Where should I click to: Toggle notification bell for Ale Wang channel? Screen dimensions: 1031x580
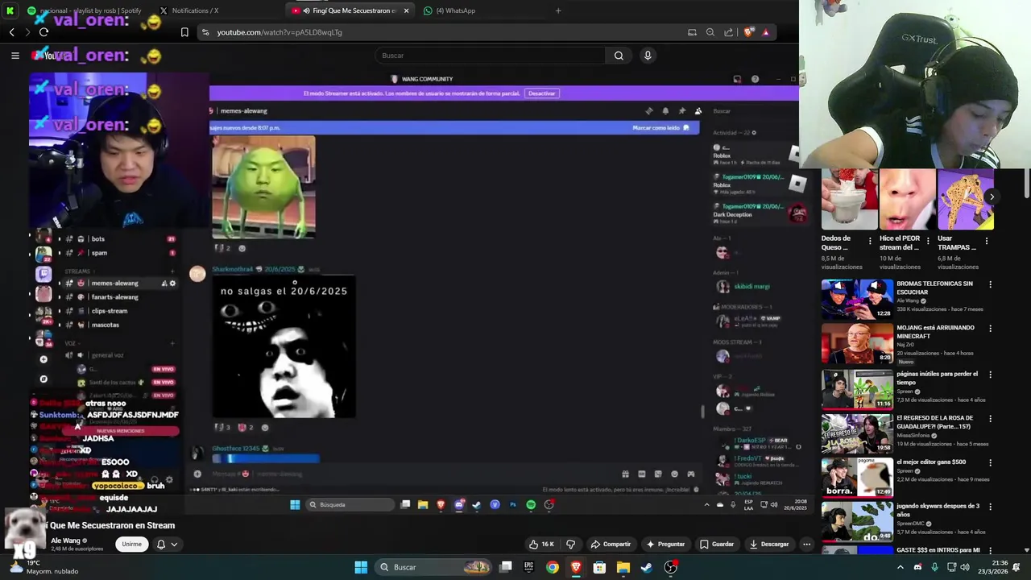click(x=161, y=545)
